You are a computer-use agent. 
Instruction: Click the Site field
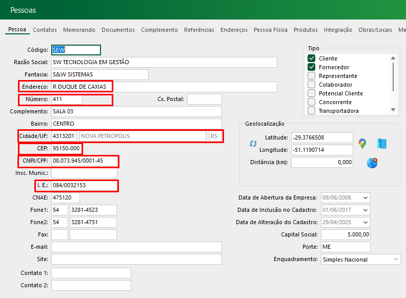tap(136, 259)
